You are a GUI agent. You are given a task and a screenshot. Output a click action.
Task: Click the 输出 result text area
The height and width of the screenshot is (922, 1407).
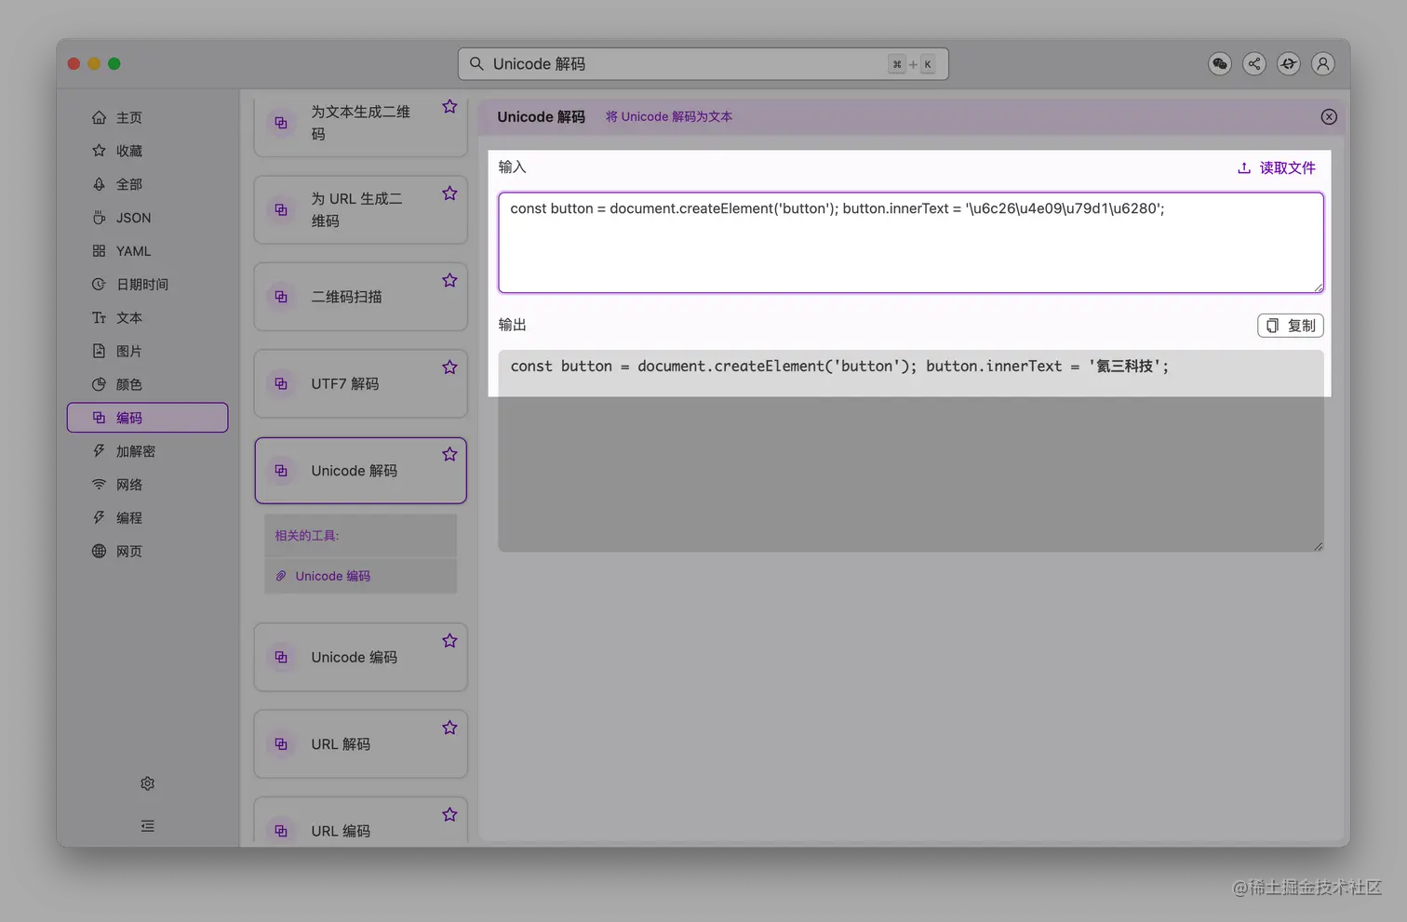pyautogui.click(x=911, y=450)
